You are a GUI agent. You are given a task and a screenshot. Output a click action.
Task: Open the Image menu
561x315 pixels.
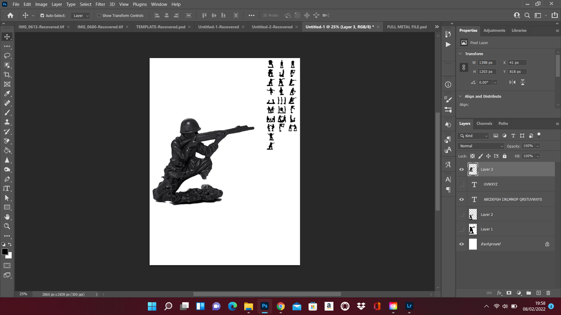point(41,4)
